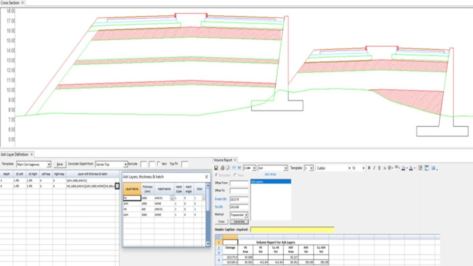Click the font color letter A icon
Image resolution: width=473 pixels, height=266 pixels.
tap(411, 168)
